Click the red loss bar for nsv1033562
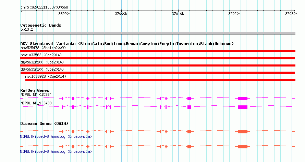305x162 pixels. pyautogui.click(x=158, y=58)
